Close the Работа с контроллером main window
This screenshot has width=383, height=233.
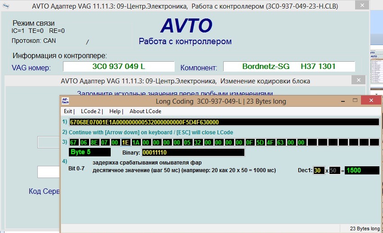pyautogui.click(x=362, y=5)
